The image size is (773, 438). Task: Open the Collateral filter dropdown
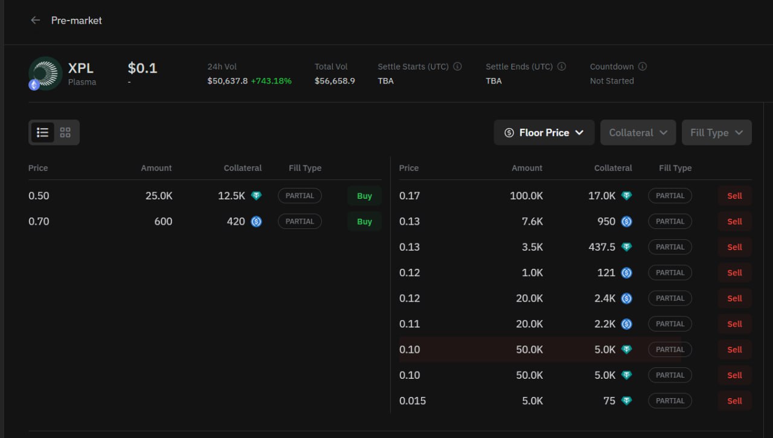[638, 132]
